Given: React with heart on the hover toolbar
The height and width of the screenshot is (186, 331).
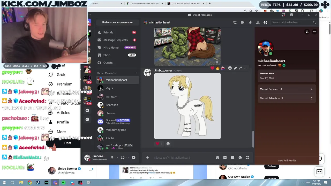Looking at the screenshot, I should 212,68.
